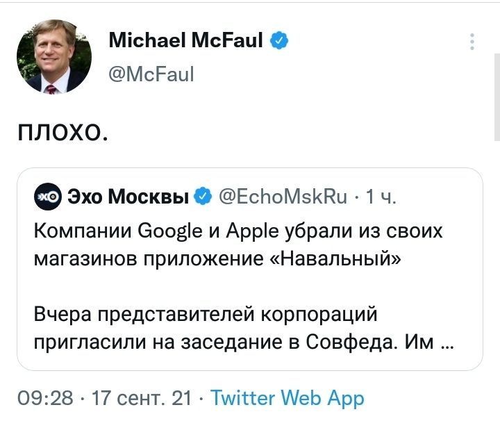500x421 pixels.
Task: Open the Michael McFaul display name
Action: [x=185, y=42]
